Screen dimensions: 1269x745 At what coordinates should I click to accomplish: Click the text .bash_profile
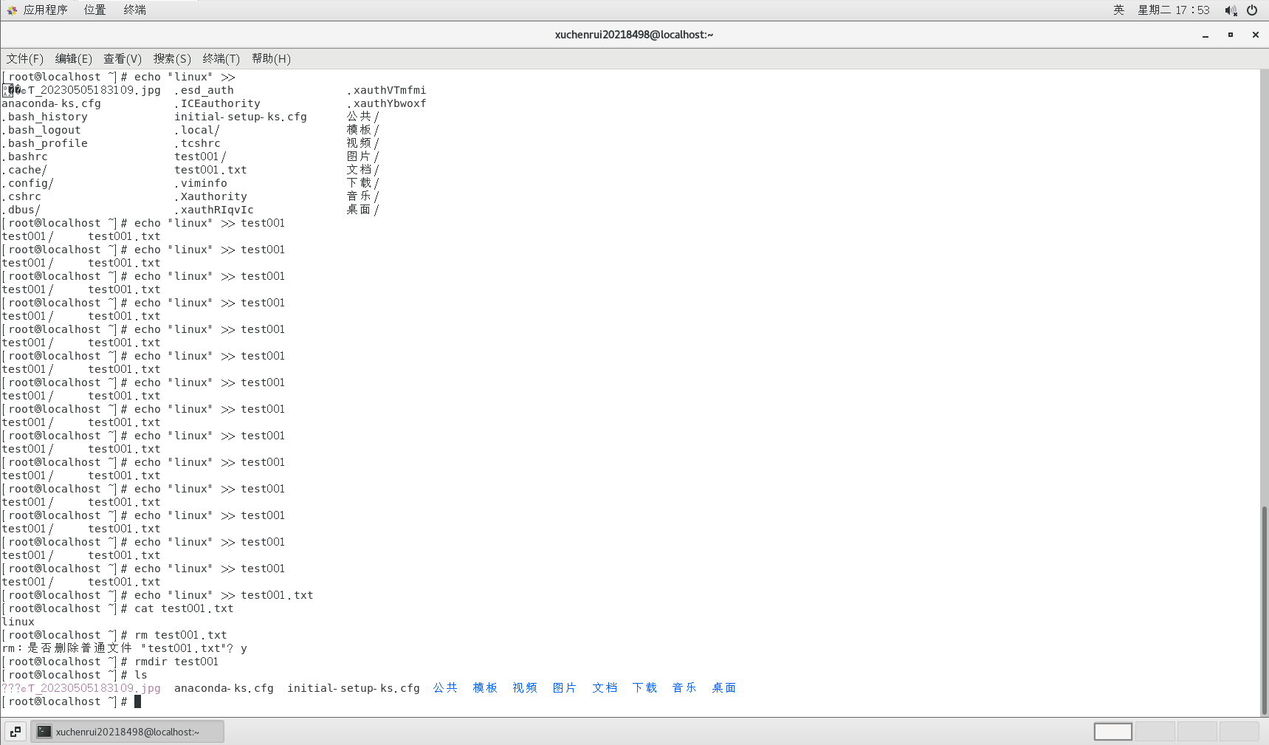click(x=44, y=143)
